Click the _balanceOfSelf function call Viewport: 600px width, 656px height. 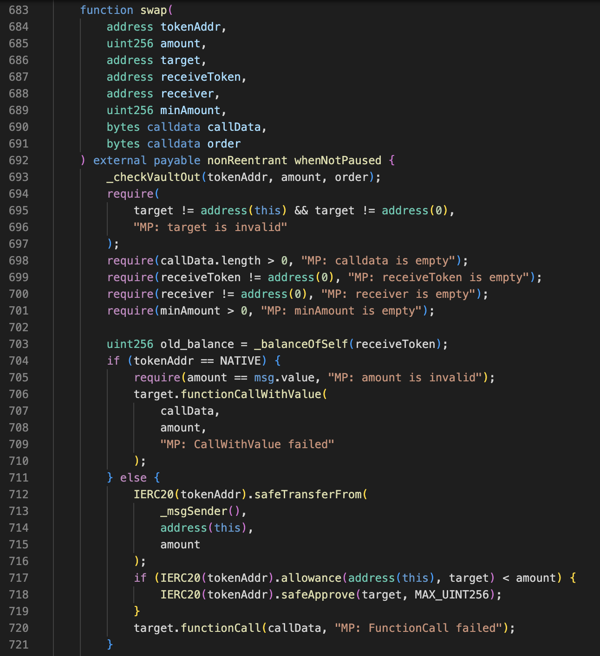(x=301, y=344)
